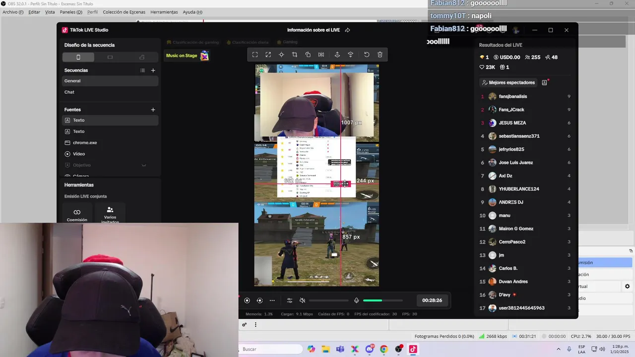Select the landscape layout option
This screenshot has height=357, width=635.
coord(110,57)
